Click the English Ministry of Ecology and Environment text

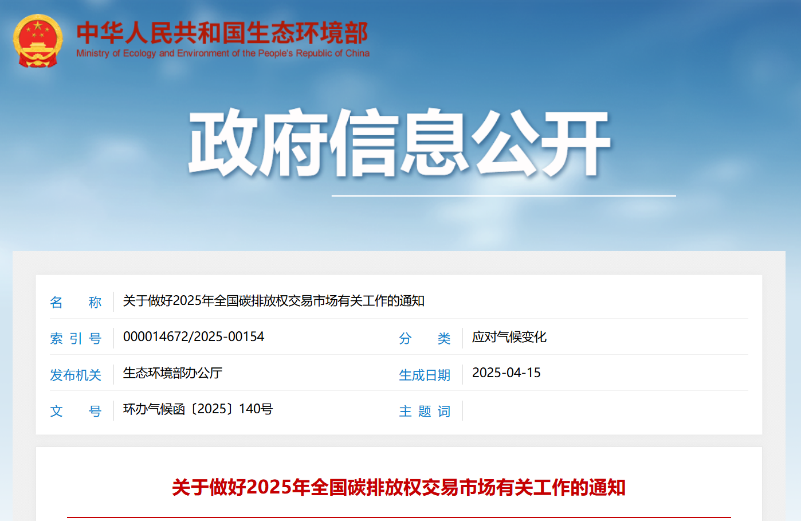(x=222, y=53)
